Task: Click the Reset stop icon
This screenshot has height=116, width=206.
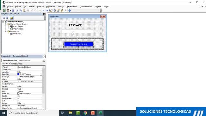Action: click(47, 10)
